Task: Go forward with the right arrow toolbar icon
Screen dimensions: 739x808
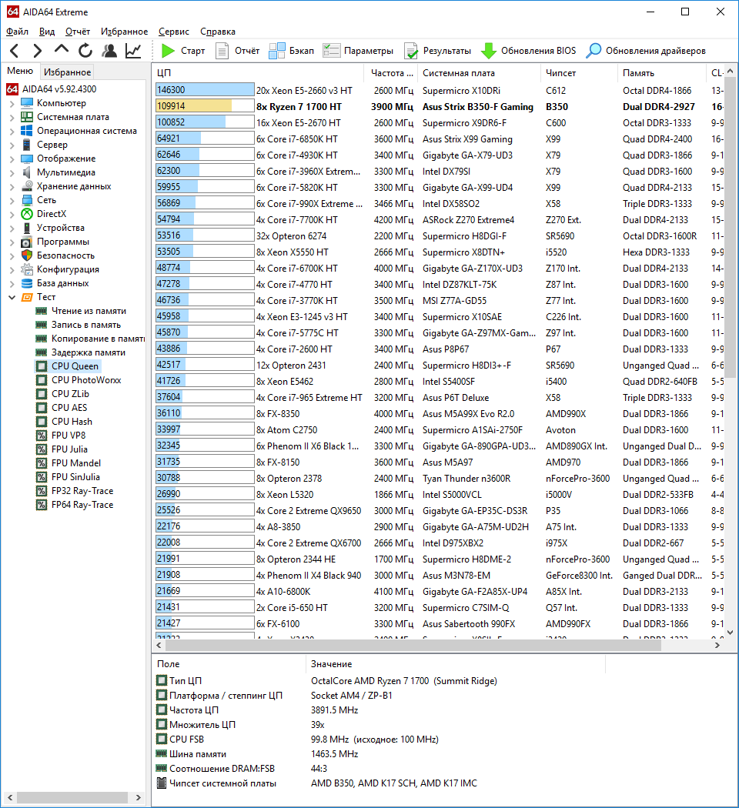Action: (x=37, y=51)
